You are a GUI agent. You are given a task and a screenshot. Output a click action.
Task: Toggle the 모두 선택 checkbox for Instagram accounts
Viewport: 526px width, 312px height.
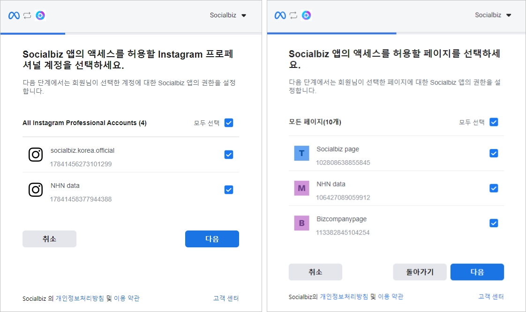229,123
